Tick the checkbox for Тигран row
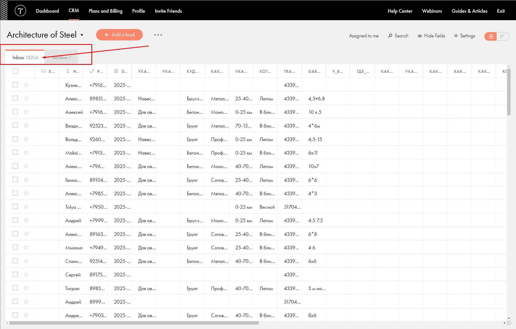The image size is (516, 329). click(x=15, y=288)
